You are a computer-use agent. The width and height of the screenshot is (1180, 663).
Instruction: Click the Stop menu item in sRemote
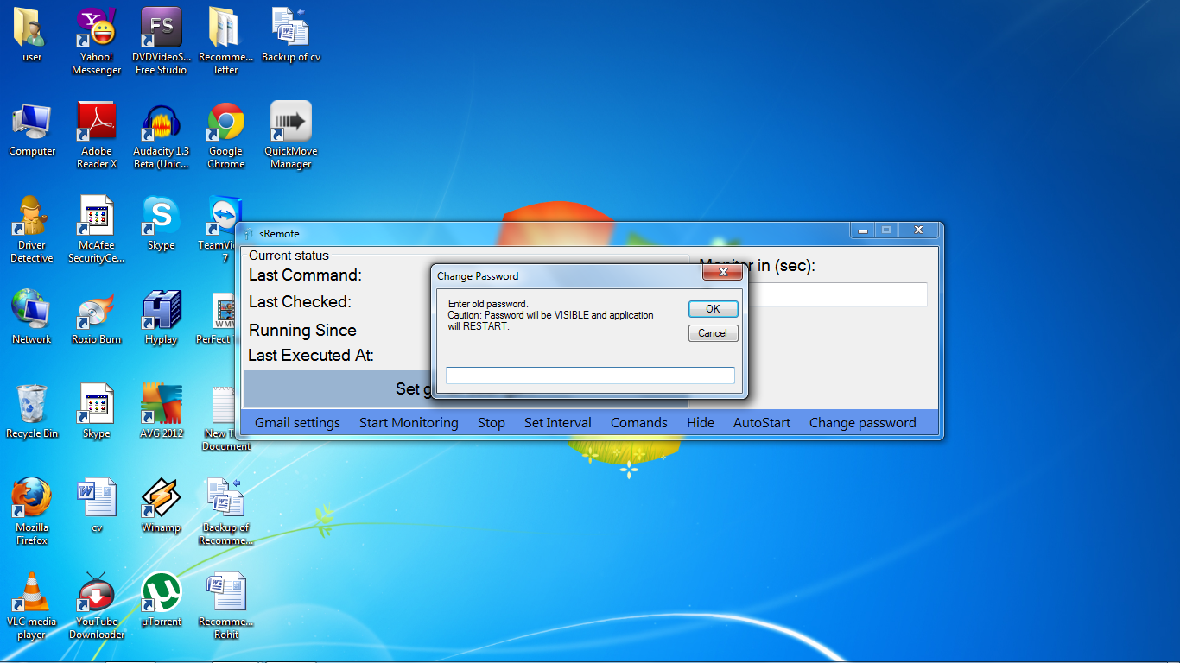[492, 422]
